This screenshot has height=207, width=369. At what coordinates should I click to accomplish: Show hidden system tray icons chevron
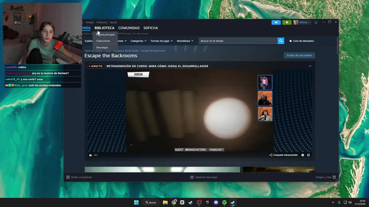pyautogui.click(x=333, y=202)
